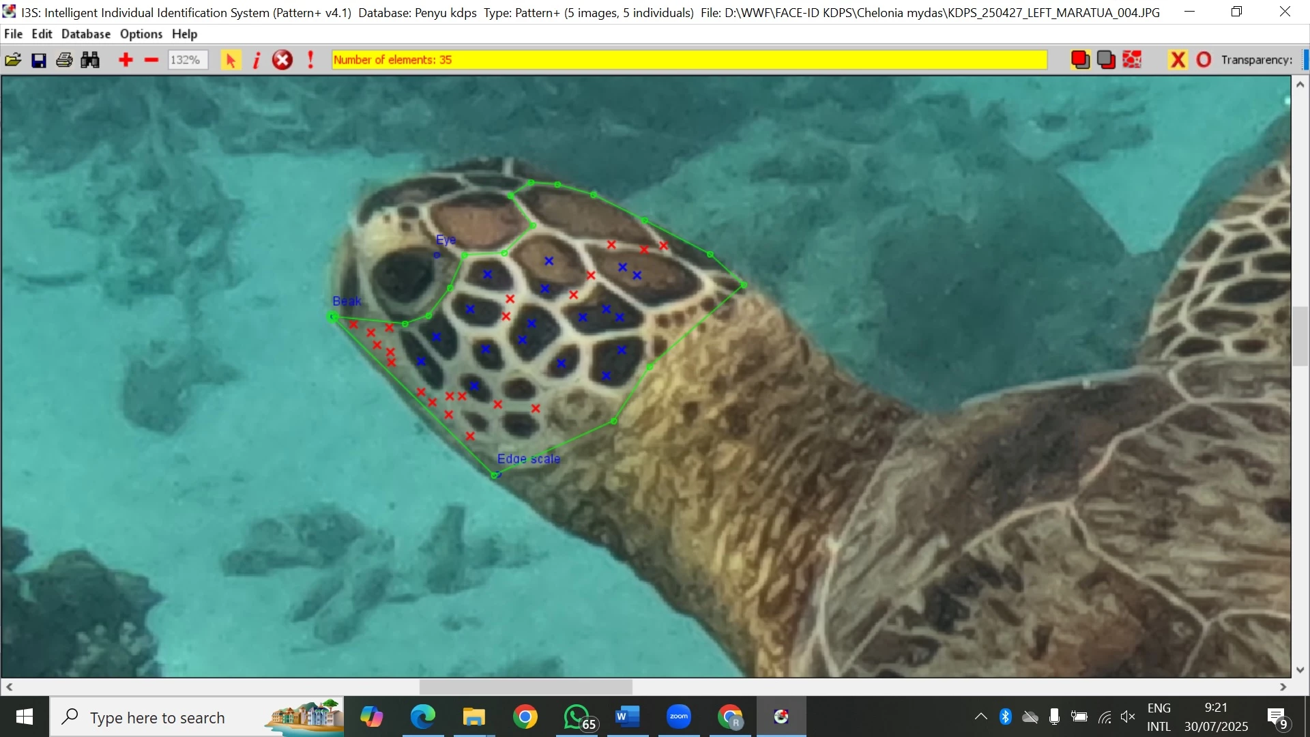Image resolution: width=1310 pixels, height=737 pixels.
Task: Click the ENG INTL language indicator
Action: coord(1160,717)
